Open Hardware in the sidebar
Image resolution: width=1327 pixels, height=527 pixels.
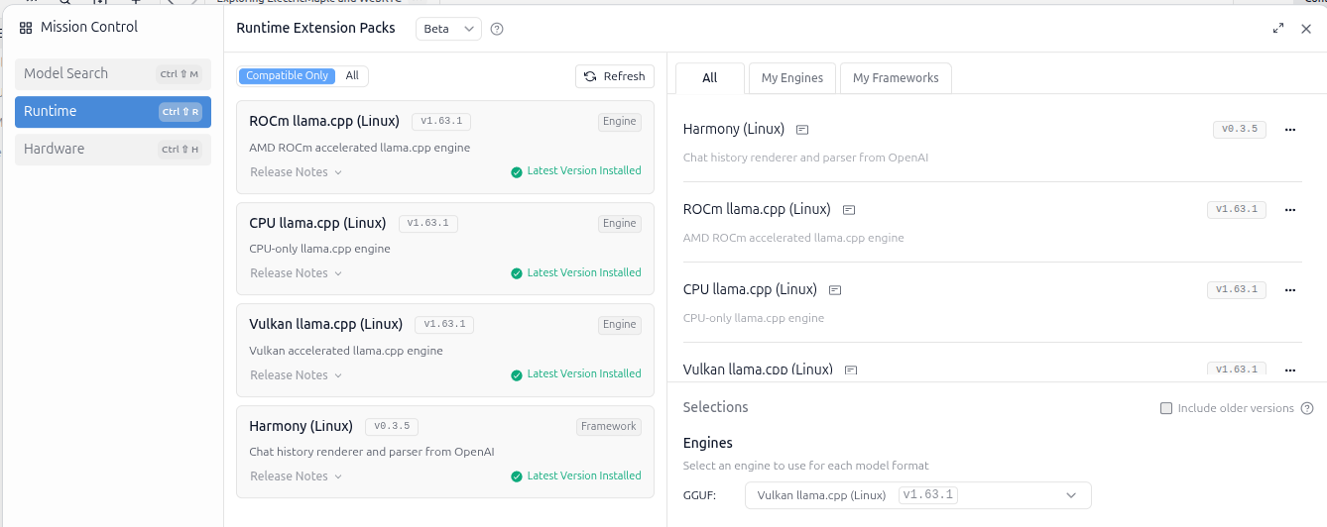113,150
